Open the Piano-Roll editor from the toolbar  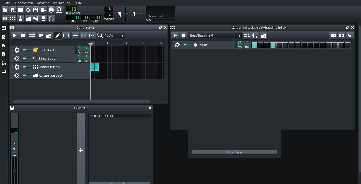pos(20,18)
